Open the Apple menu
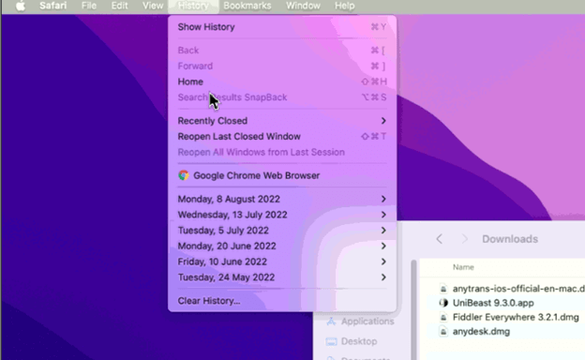The image size is (585, 360). [21, 6]
